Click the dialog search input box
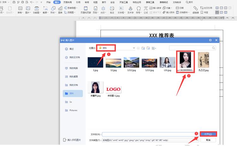The width and height of the screenshot is (237, 146). (192, 48)
